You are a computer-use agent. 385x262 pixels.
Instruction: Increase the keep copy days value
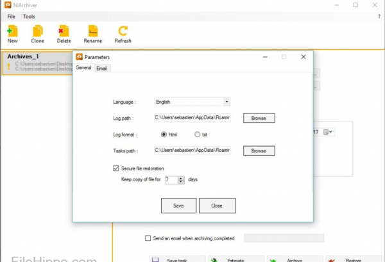click(x=181, y=178)
